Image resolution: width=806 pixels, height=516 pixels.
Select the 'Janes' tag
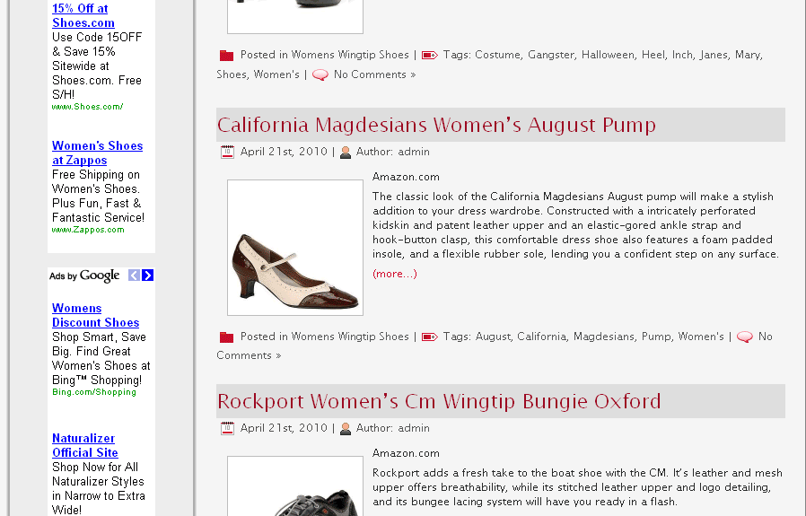click(x=714, y=55)
